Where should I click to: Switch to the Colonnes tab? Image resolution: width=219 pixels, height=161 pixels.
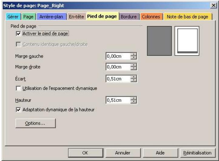(151, 17)
